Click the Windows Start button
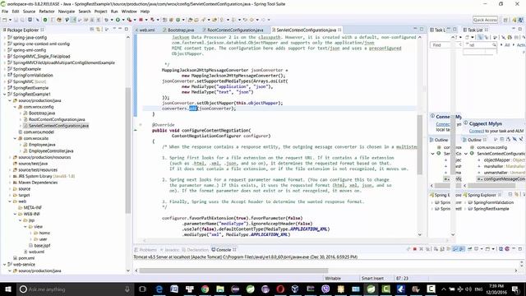This screenshot has height=296, width=526. [x=7, y=289]
